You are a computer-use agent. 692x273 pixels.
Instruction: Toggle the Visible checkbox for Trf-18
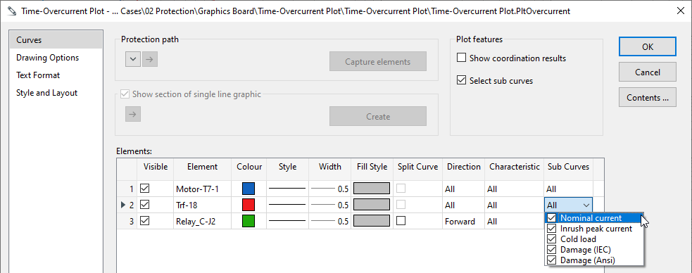tap(145, 205)
